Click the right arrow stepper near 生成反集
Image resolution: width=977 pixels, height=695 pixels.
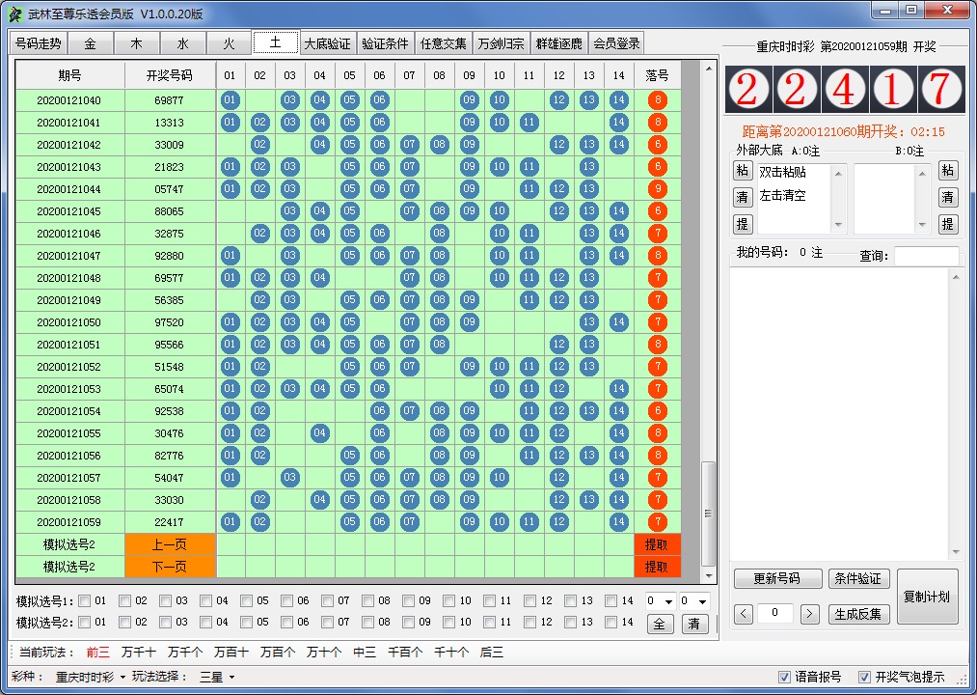click(x=808, y=613)
